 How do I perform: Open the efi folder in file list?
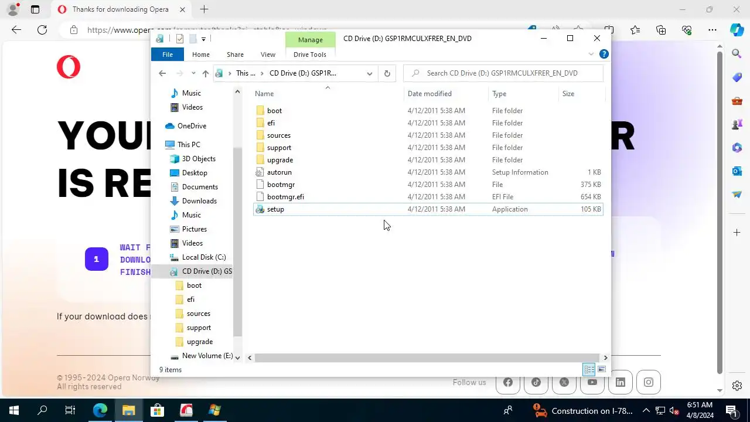click(x=428, y=123)
